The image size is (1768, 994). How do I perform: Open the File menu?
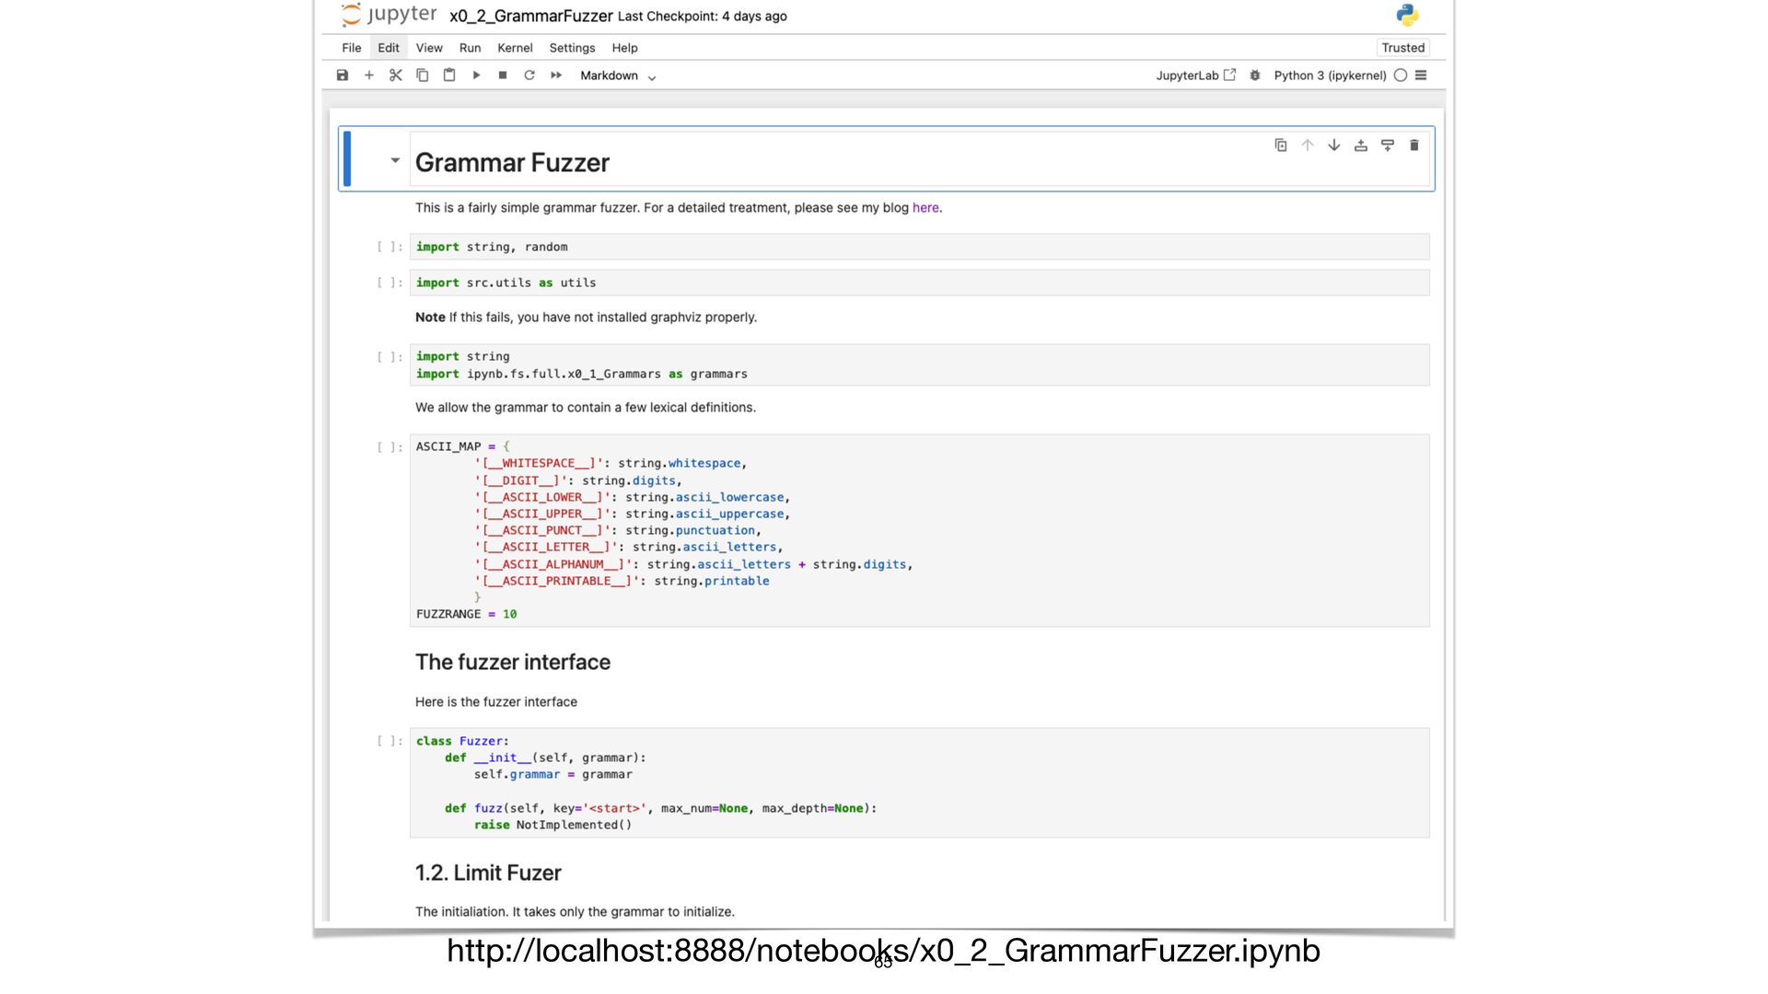coord(352,48)
